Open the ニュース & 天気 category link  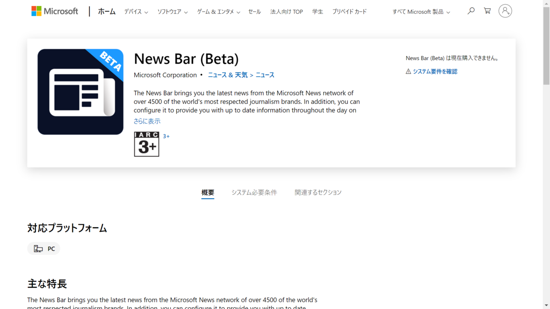click(x=228, y=75)
